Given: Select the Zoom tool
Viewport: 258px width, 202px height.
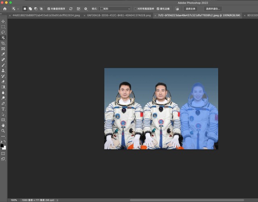Looking at the screenshot, I should point(3,131).
